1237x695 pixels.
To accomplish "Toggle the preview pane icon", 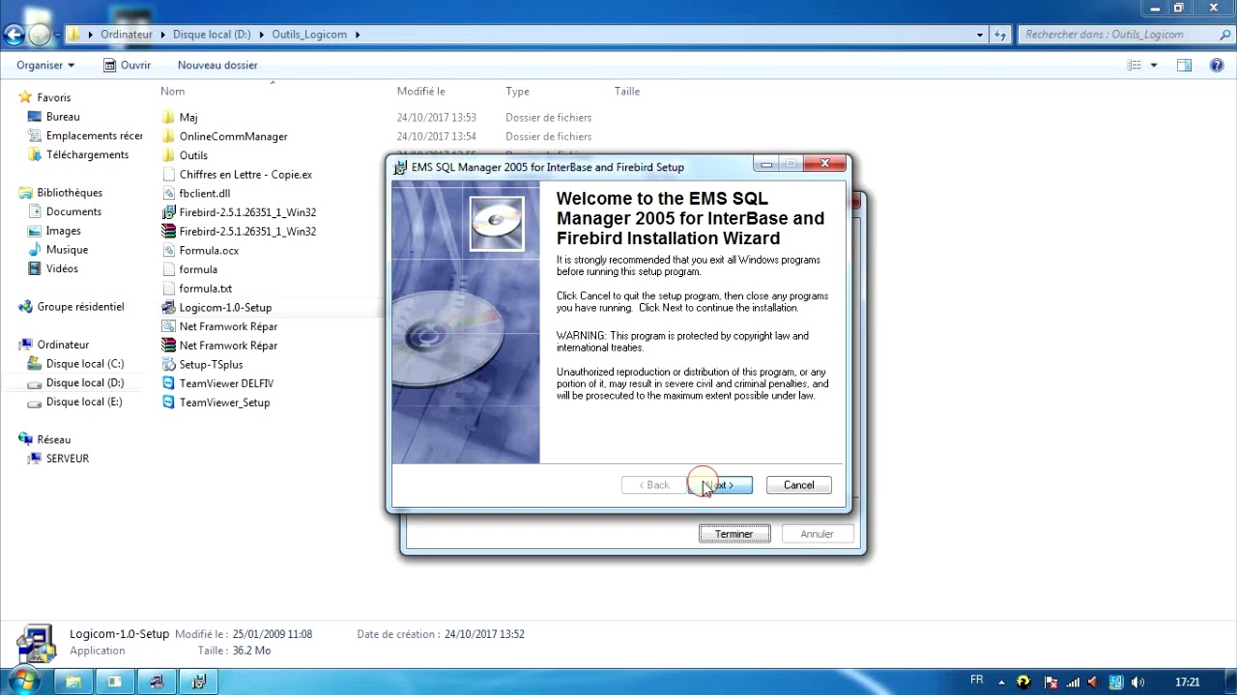I will tap(1184, 65).
